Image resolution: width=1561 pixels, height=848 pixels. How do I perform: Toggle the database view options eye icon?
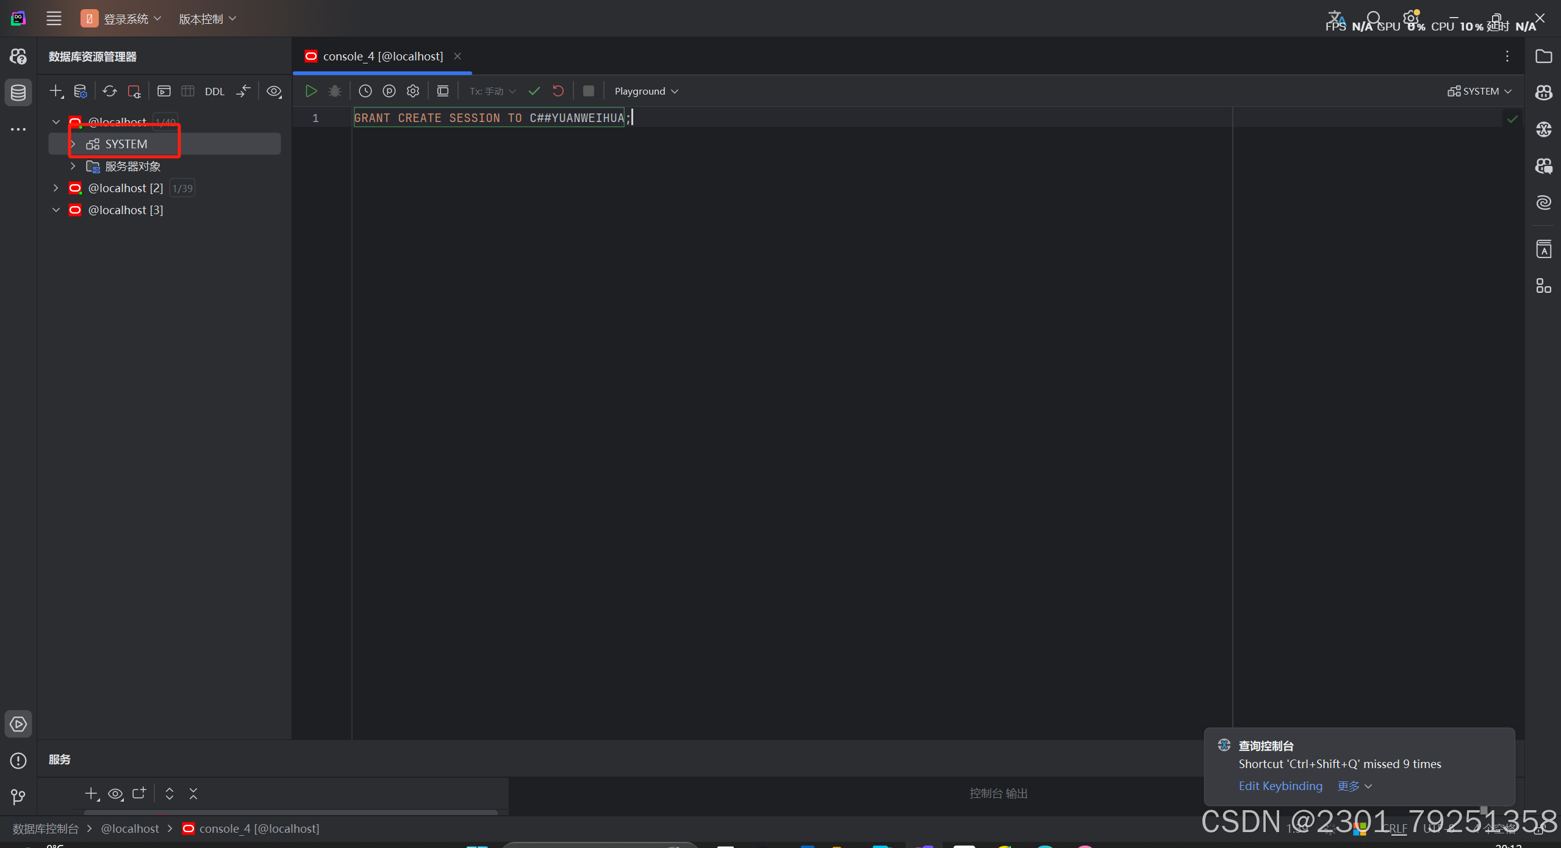[x=274, y=92]
